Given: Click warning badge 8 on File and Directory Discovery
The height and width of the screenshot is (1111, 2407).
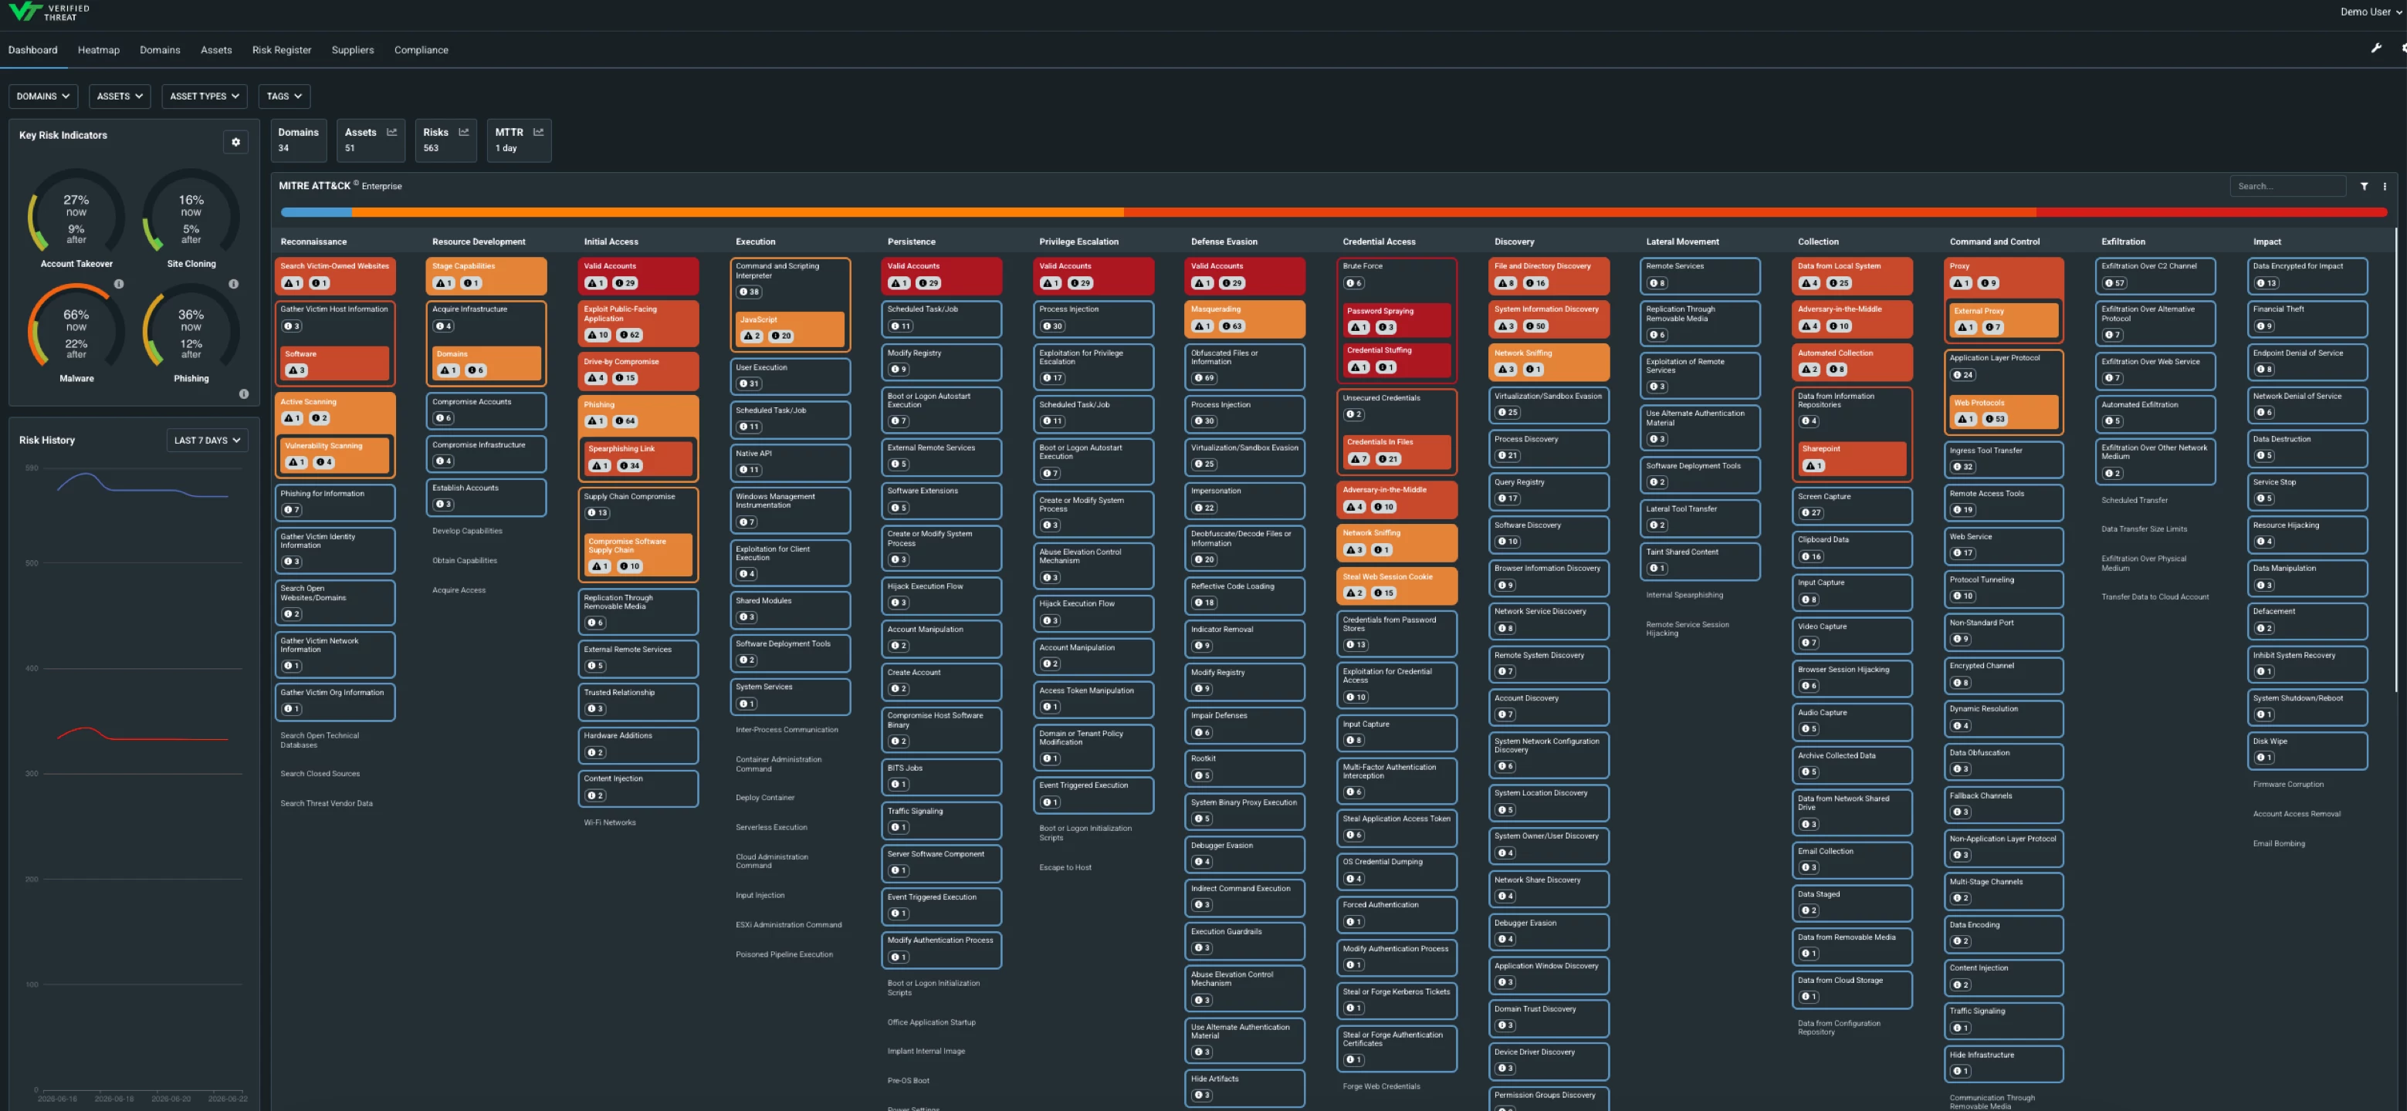Looking at the screenshot, I should (x=1505, y=283).
